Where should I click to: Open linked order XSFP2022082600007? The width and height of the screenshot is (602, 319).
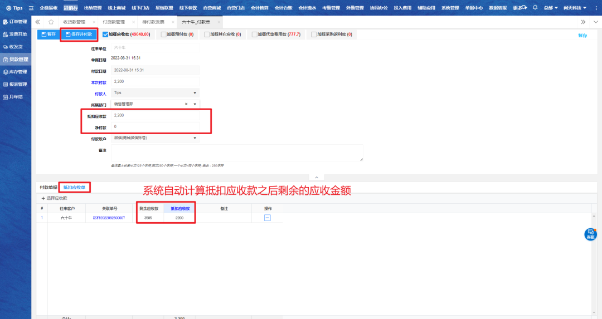(x=109, y=218)
